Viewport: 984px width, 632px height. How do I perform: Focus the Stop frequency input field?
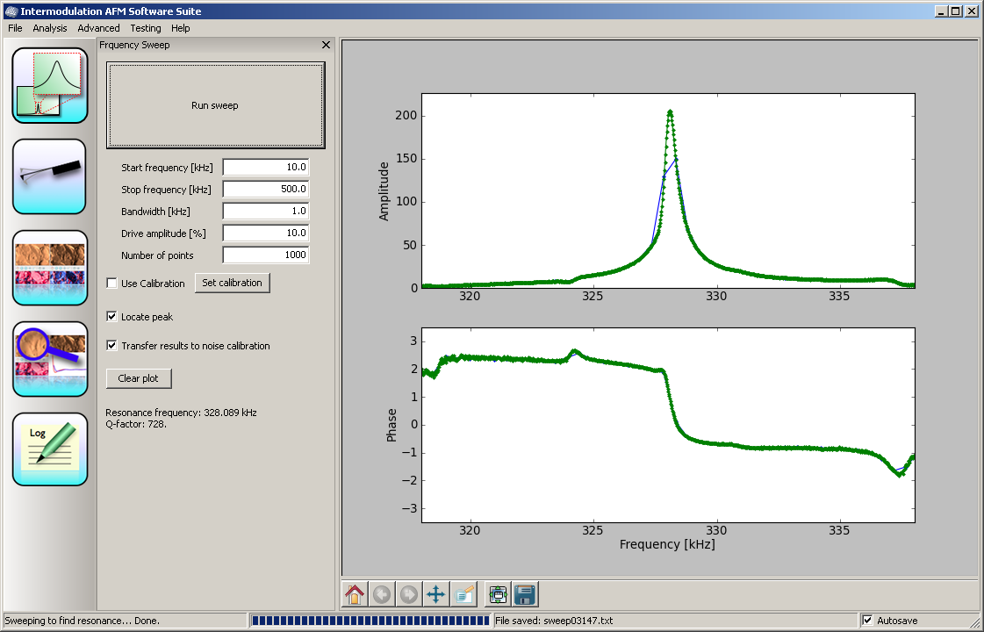pyautogui.click(x=265, y=190)
